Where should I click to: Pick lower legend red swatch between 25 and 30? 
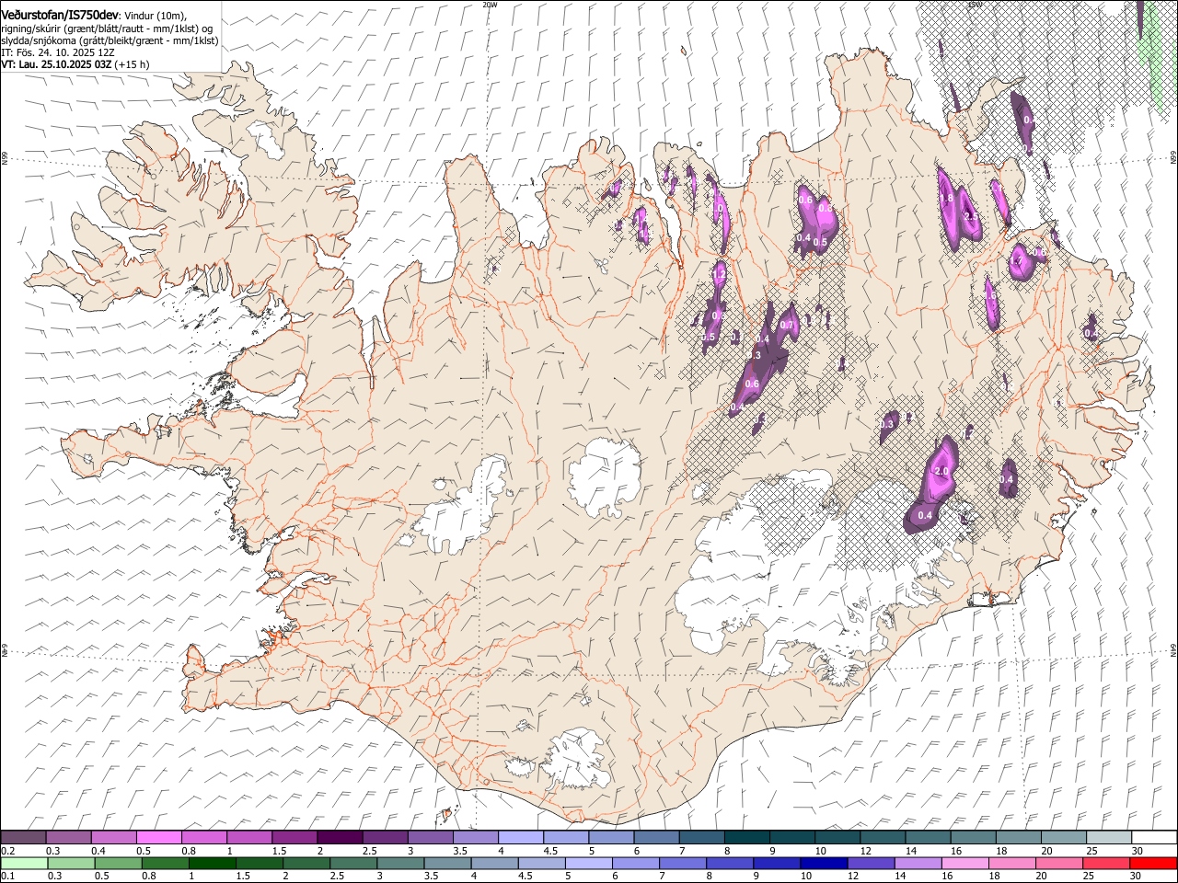(1105, 863)
